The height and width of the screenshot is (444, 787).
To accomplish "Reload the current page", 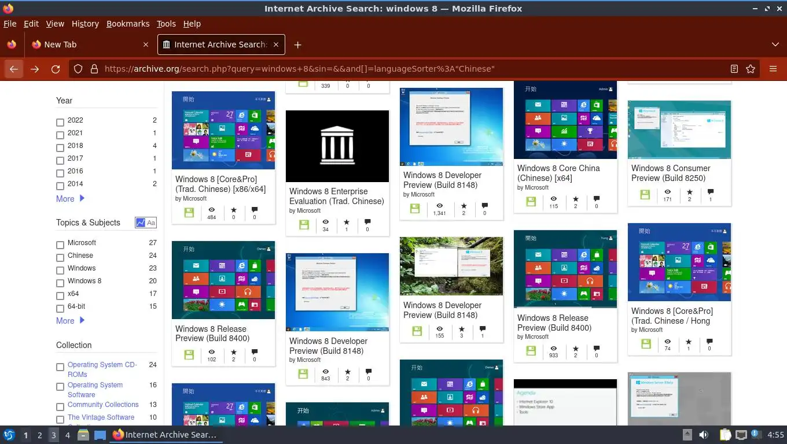I will click(56, 69).
